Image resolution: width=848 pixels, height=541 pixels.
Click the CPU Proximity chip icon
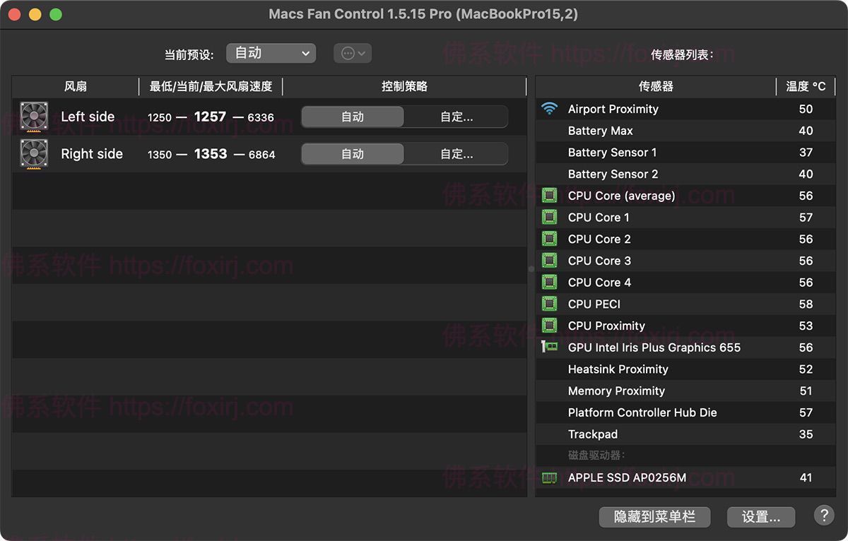550,326
